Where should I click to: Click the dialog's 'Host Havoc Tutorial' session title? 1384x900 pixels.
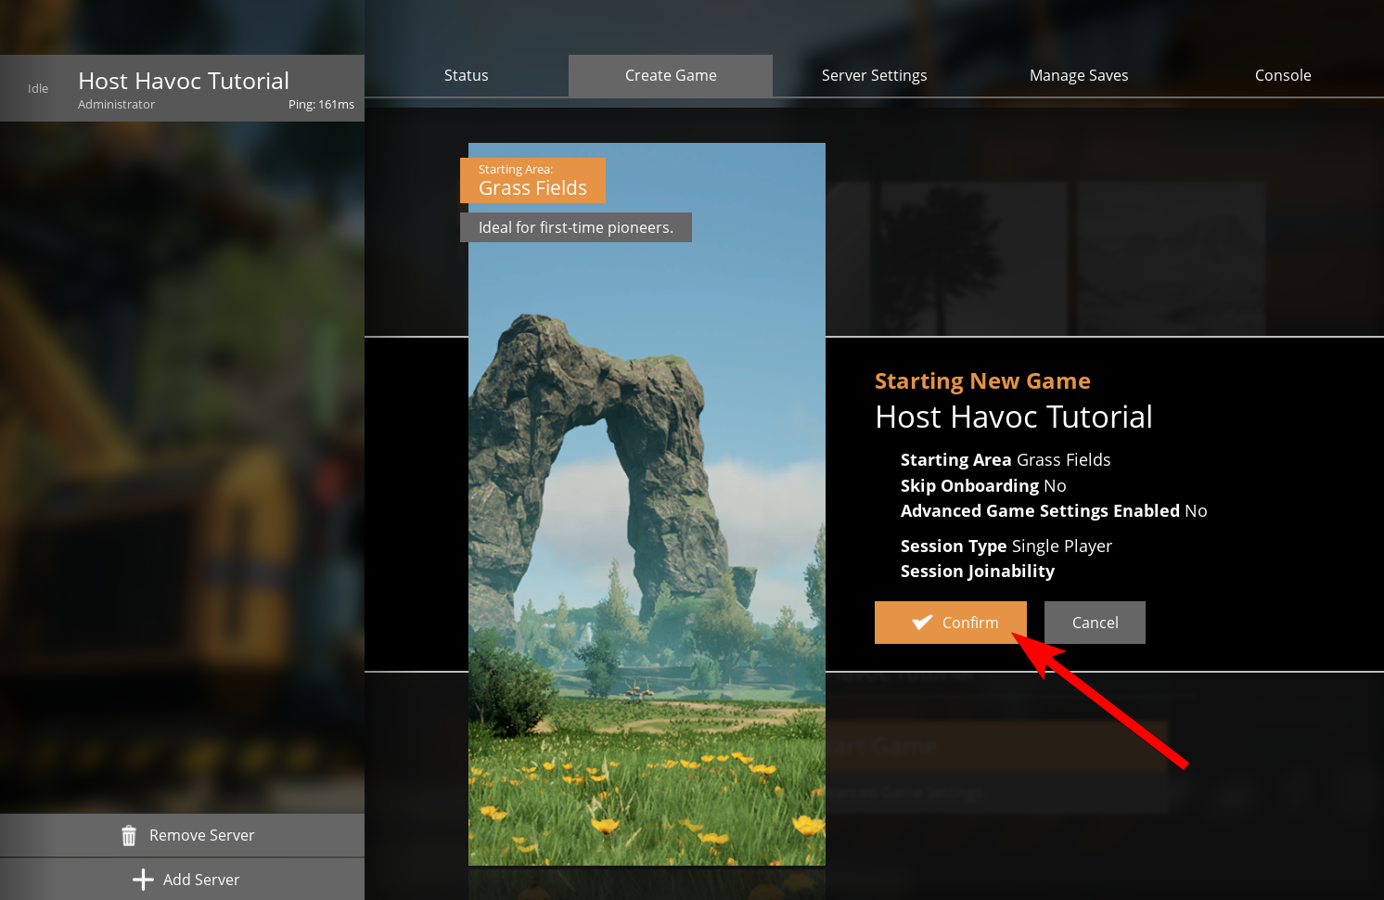click(1014, 417)
